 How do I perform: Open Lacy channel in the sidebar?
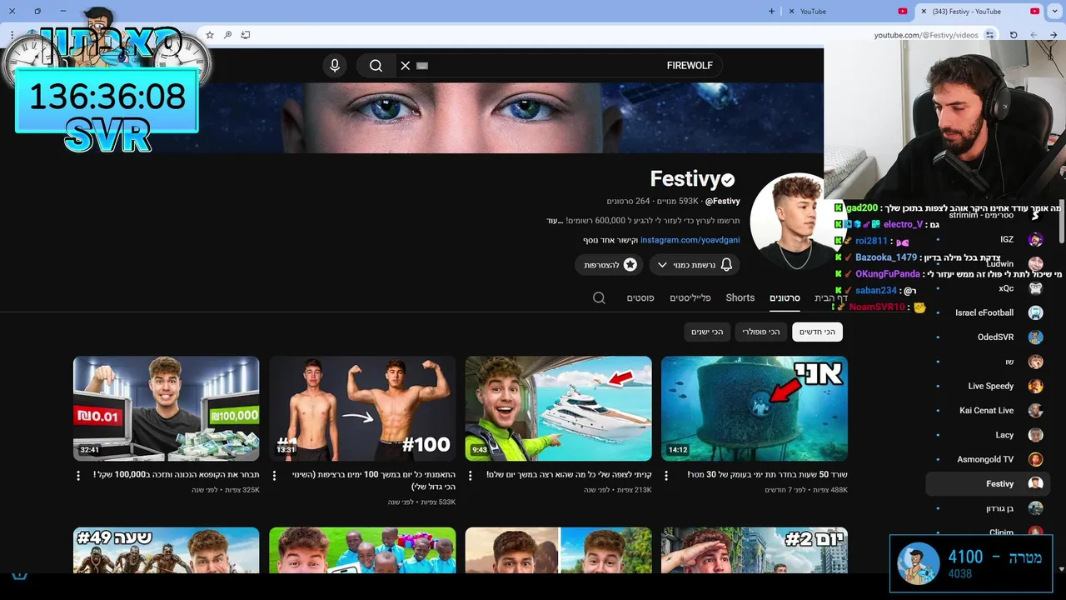[988, 435]
